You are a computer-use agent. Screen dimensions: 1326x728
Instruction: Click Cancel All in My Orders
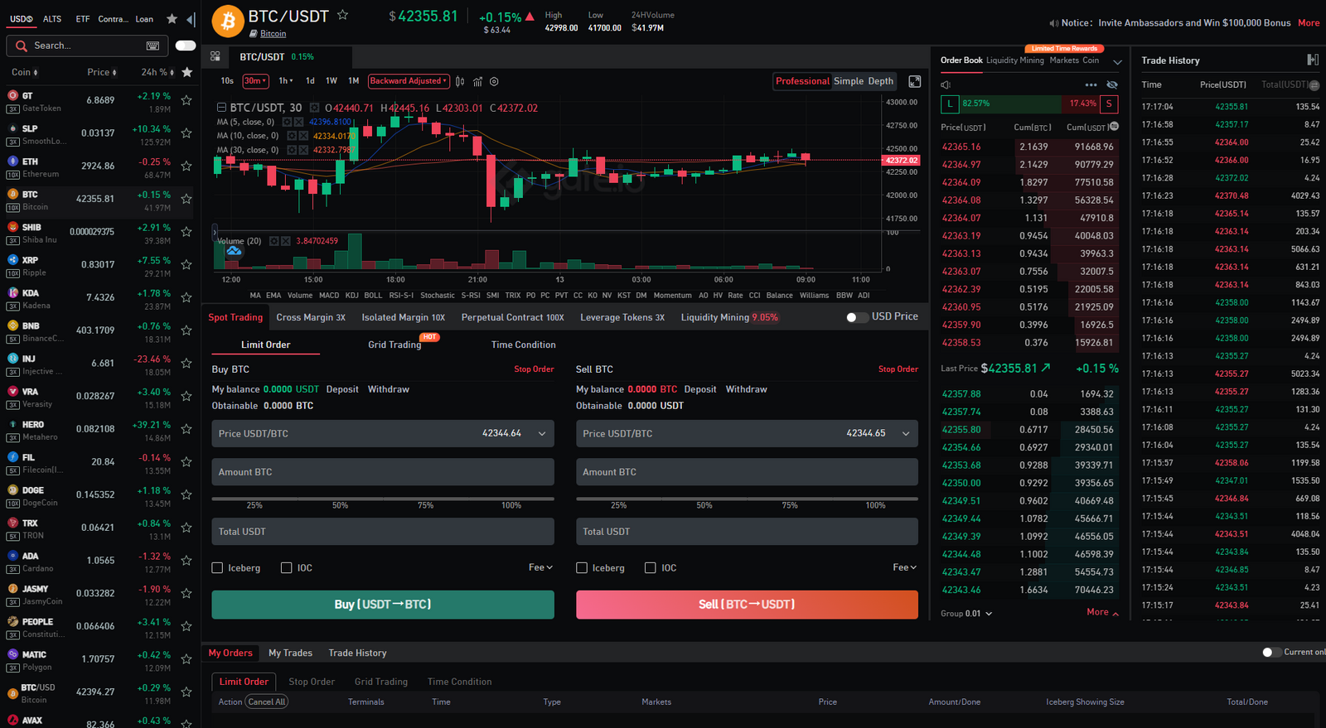pos(267,701)
